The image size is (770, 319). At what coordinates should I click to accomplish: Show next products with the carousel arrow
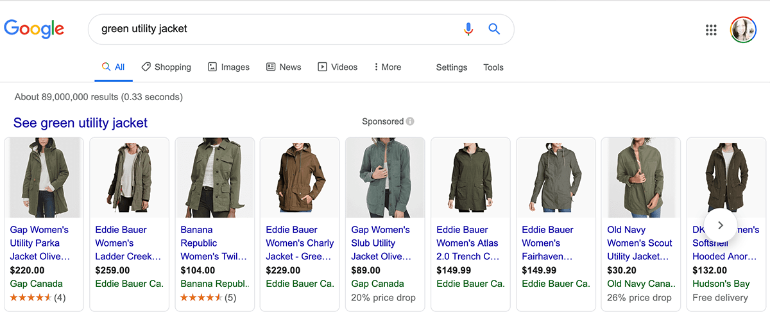click(x=720, y=225)
